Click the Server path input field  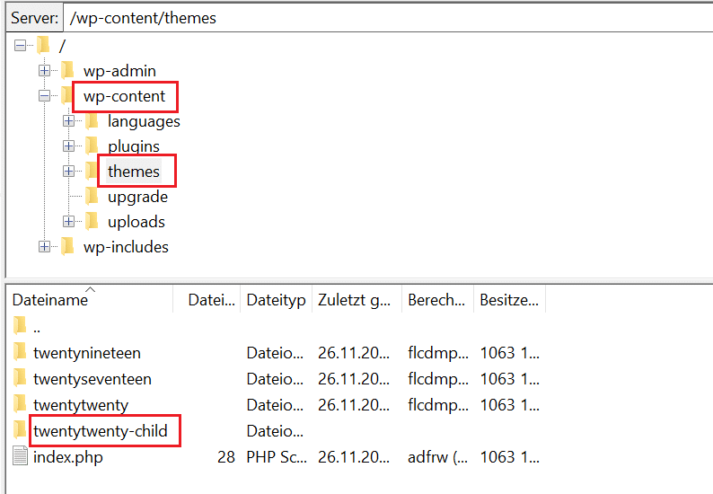coord(386,17)
